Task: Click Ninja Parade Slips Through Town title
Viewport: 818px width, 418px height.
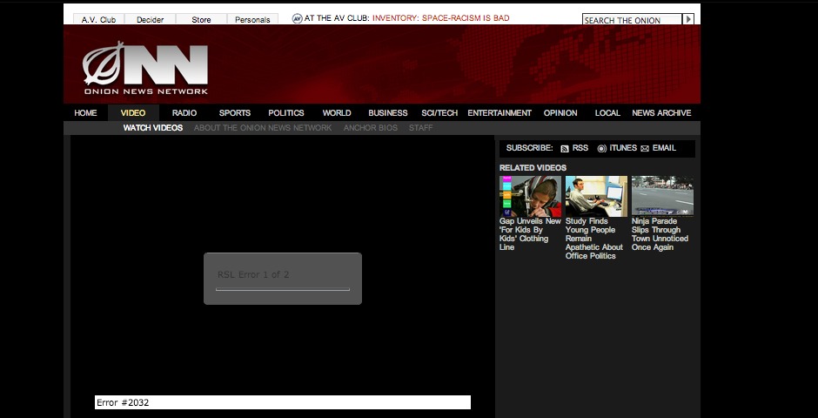Action: pyautogui.click(x=660, y=233)
